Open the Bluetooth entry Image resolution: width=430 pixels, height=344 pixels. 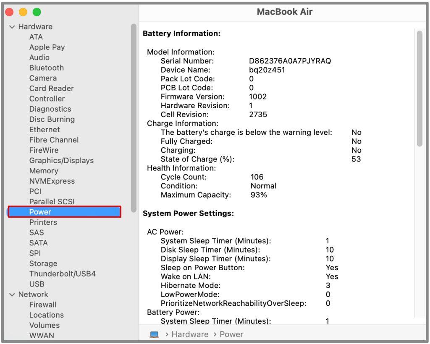point(47,68)
